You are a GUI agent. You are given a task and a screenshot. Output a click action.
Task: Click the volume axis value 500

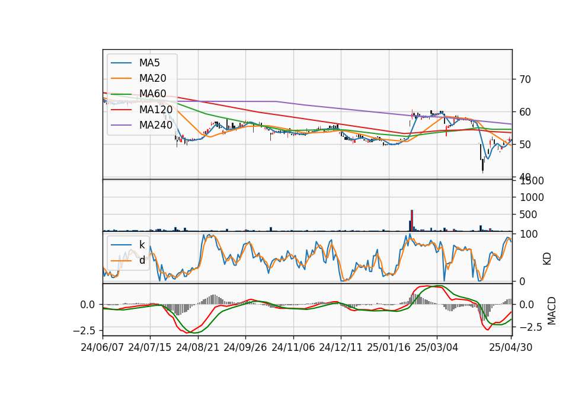[529, 215]
